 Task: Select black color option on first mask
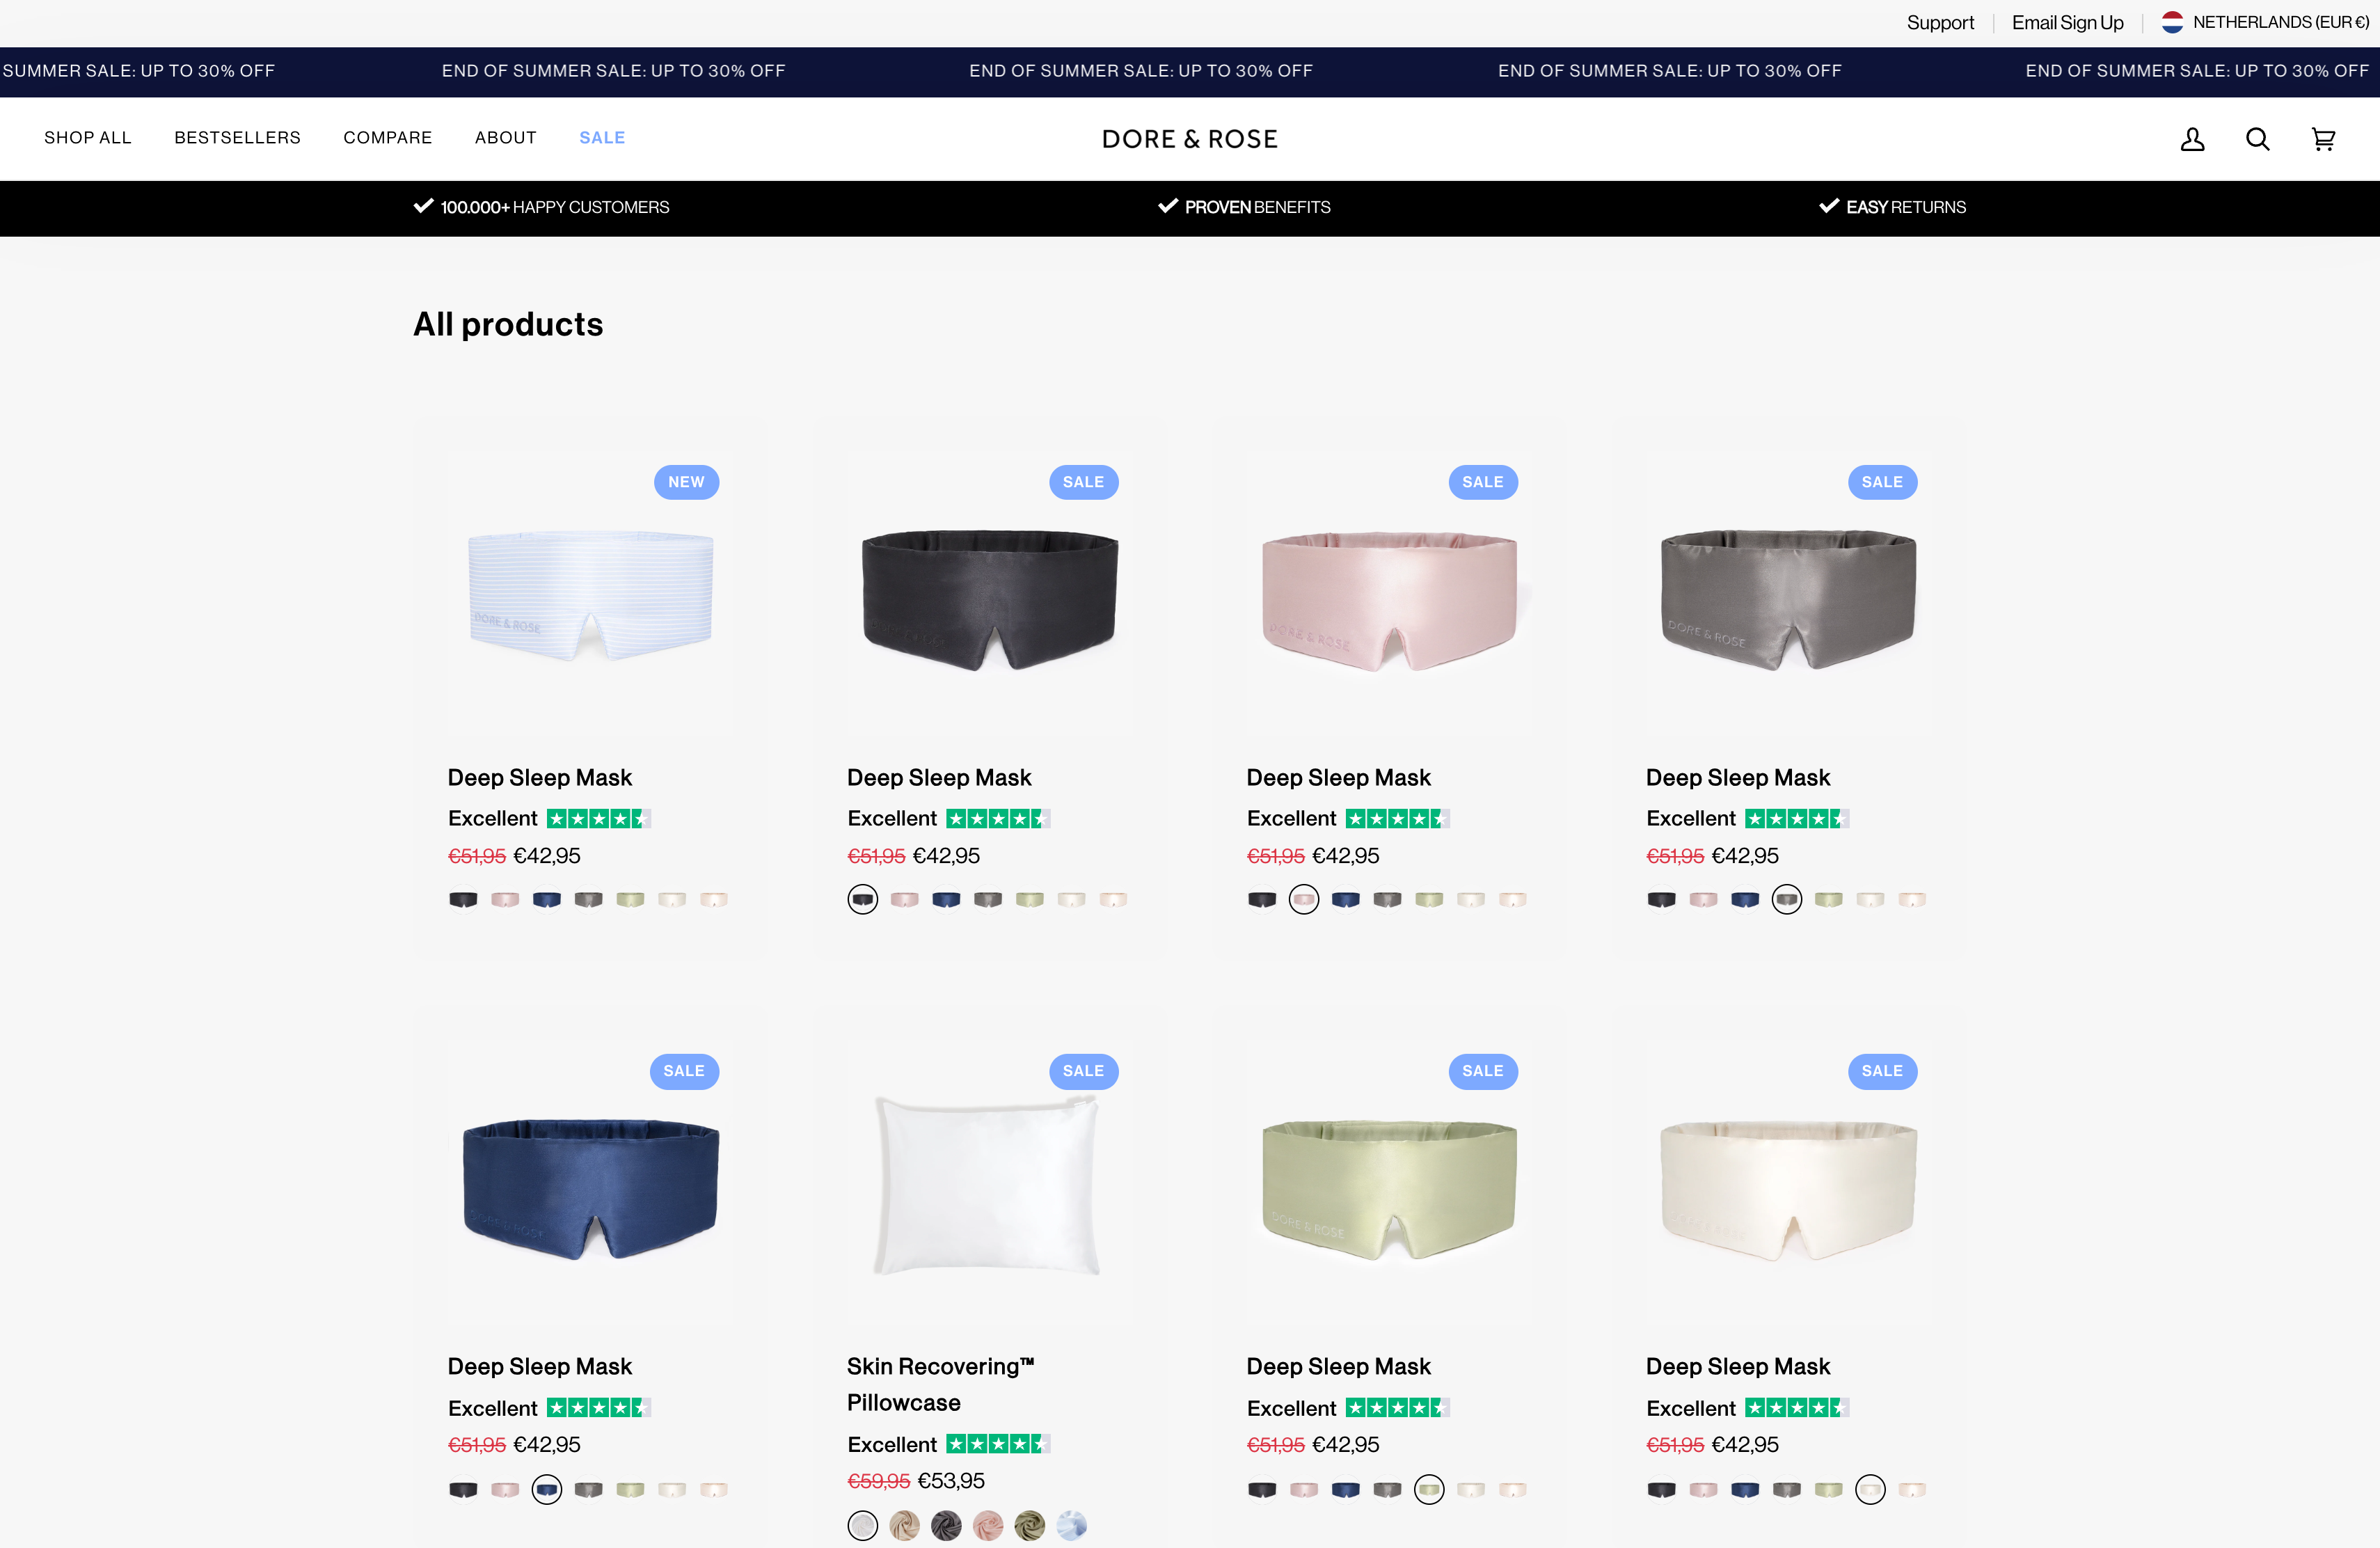(463, 900)
